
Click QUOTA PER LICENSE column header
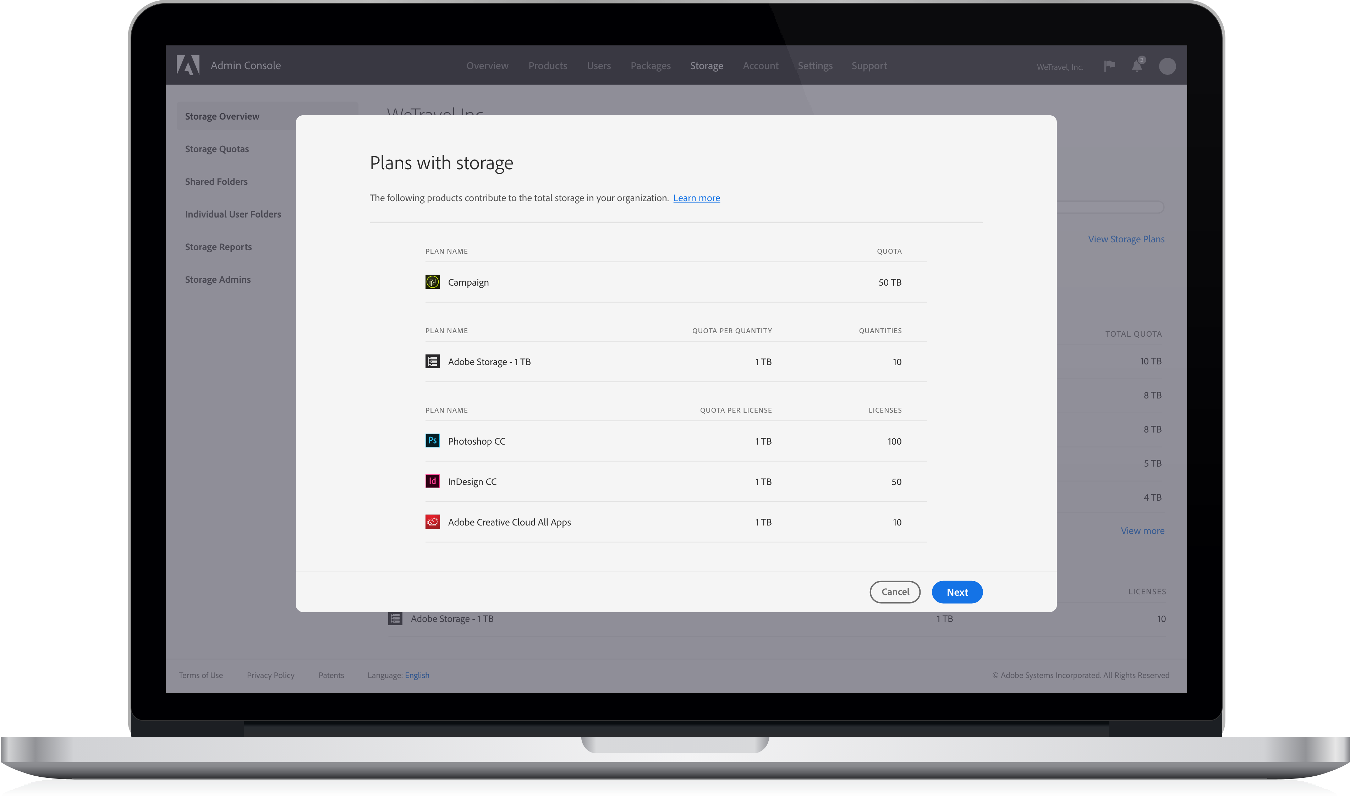[x=735, y=410]
